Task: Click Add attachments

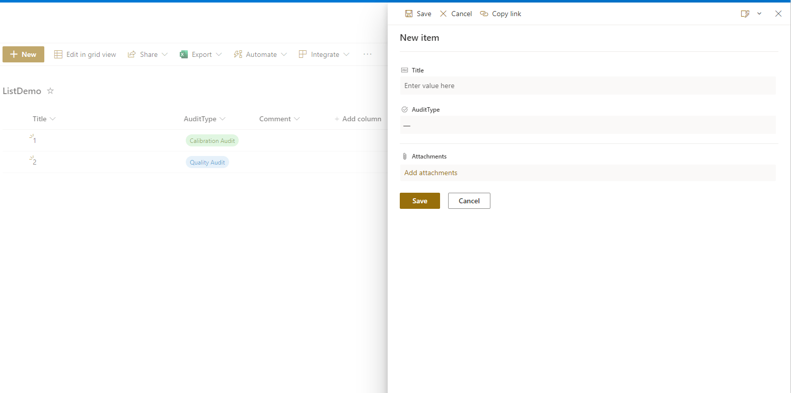Action: point(431,173)
